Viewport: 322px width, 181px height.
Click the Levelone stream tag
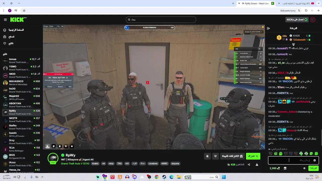point(153,163)
